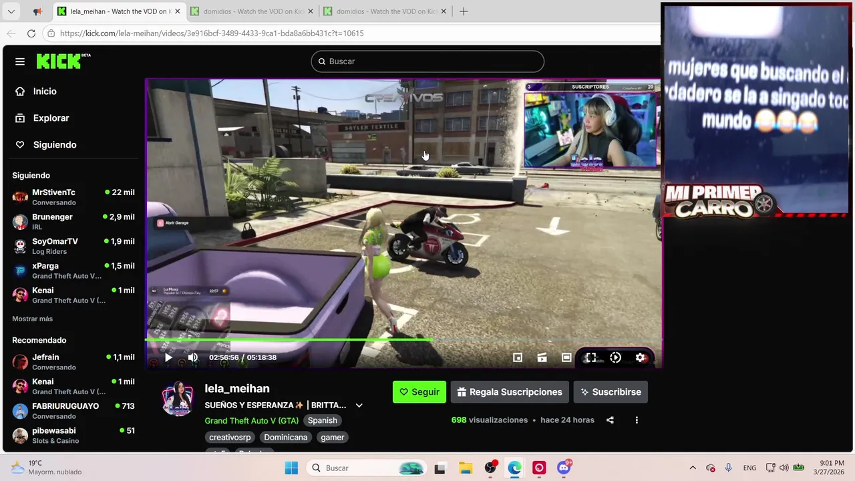Open playback speed control

(x=615, y=357)
